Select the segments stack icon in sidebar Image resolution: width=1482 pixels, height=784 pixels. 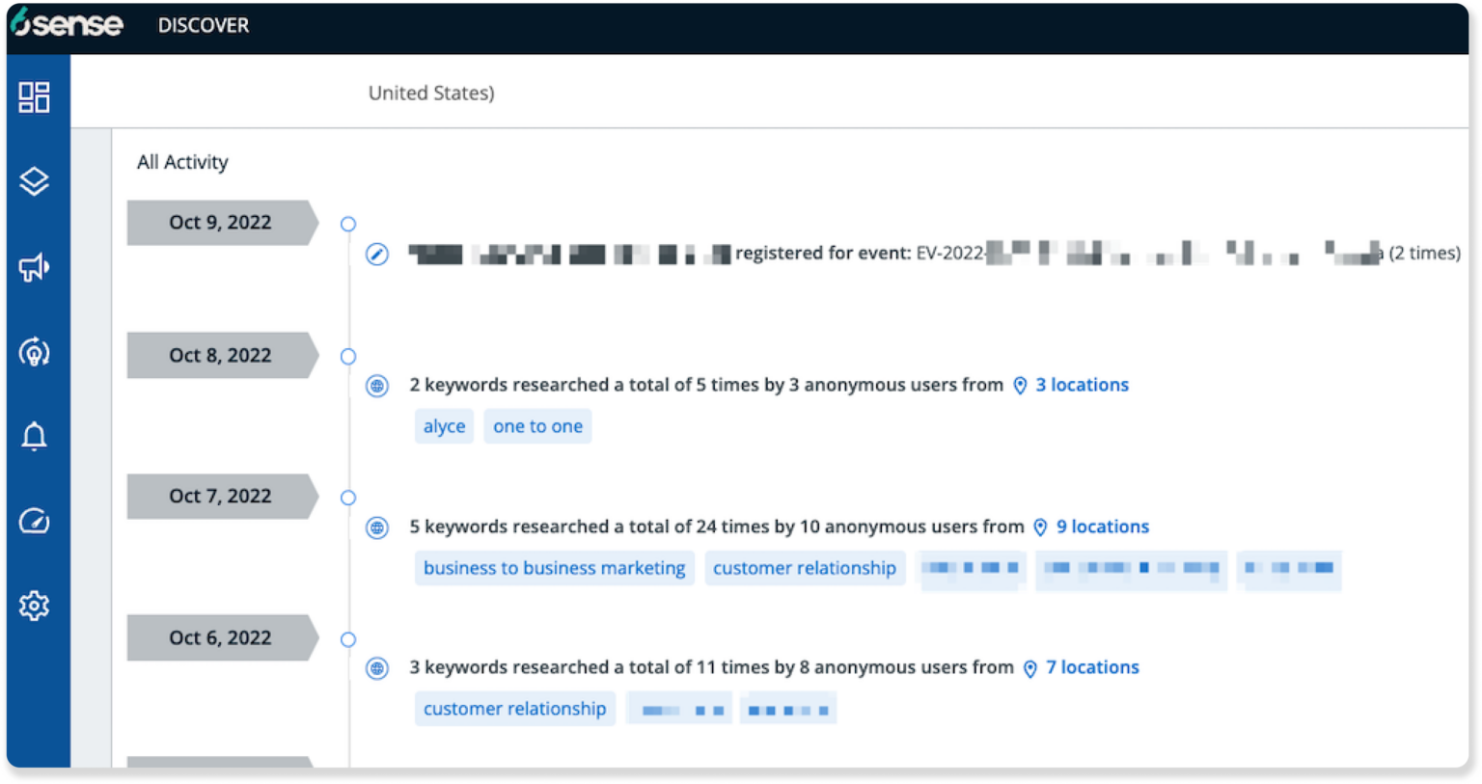[35, 181]
